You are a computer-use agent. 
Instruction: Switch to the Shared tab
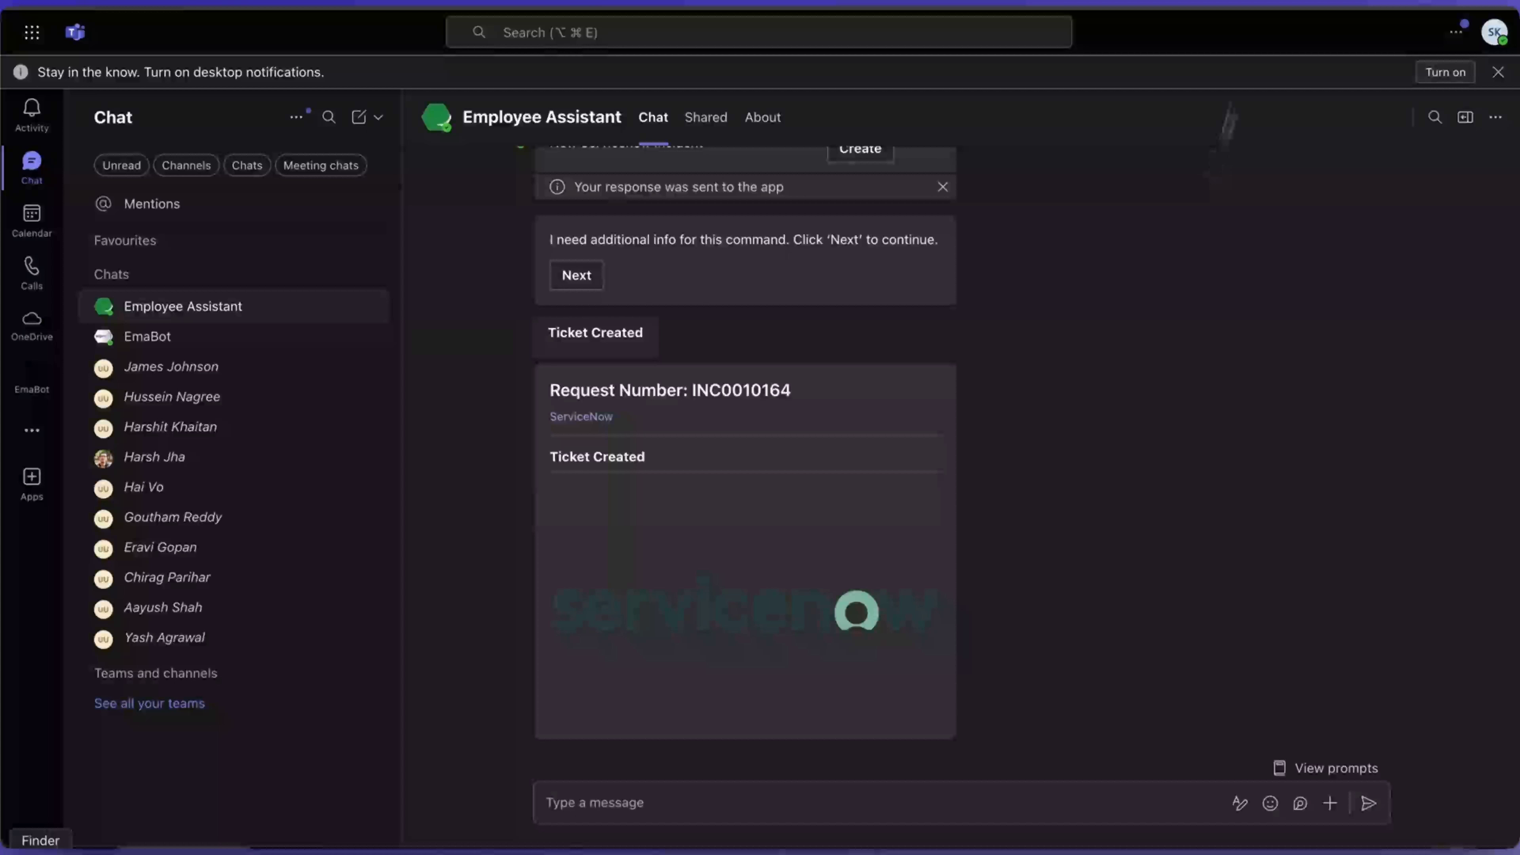click(706, 117)
